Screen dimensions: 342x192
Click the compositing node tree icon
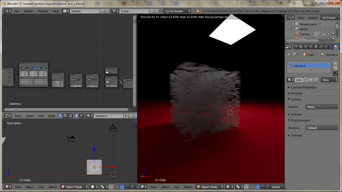(65, 116)
